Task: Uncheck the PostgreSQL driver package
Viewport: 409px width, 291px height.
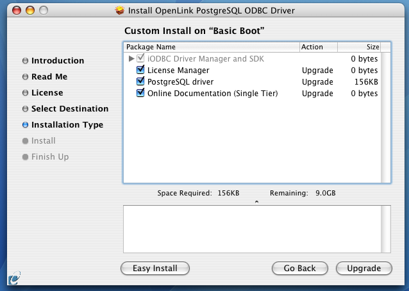Action: click(140, 81)
